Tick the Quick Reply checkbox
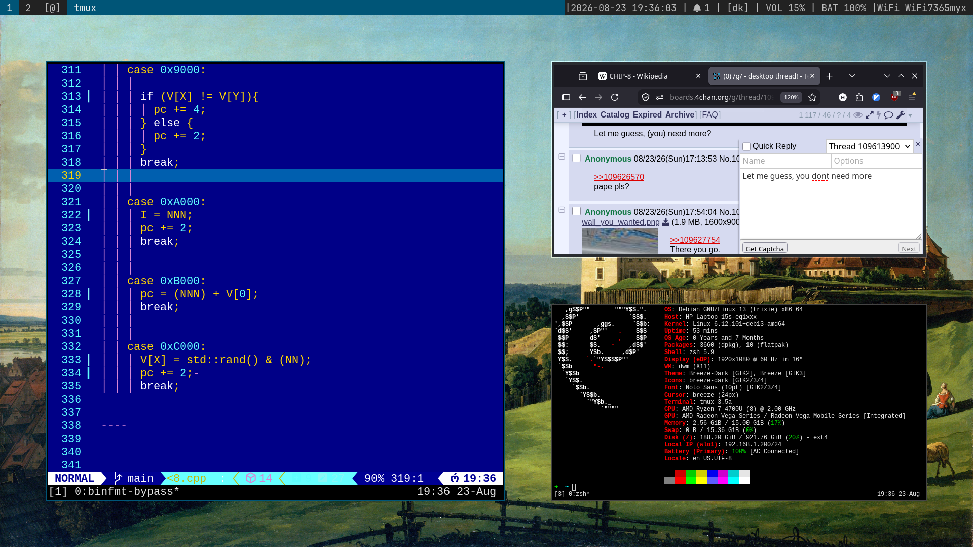Viewport: 973px width, 547px height. point(746,147)
